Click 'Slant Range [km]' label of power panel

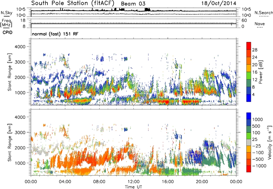click(x=10, y=72)
